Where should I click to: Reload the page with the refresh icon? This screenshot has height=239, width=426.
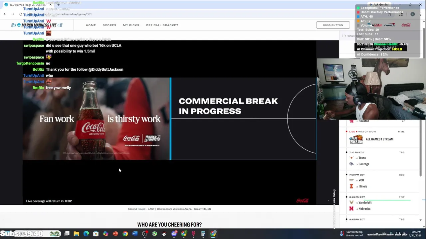coord(21,14)
